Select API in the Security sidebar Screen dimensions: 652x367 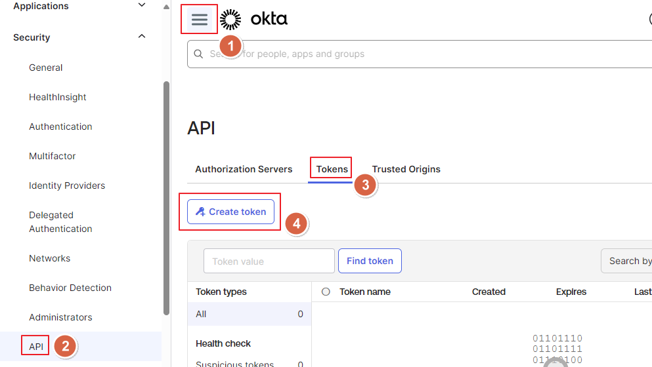(36, 346)
